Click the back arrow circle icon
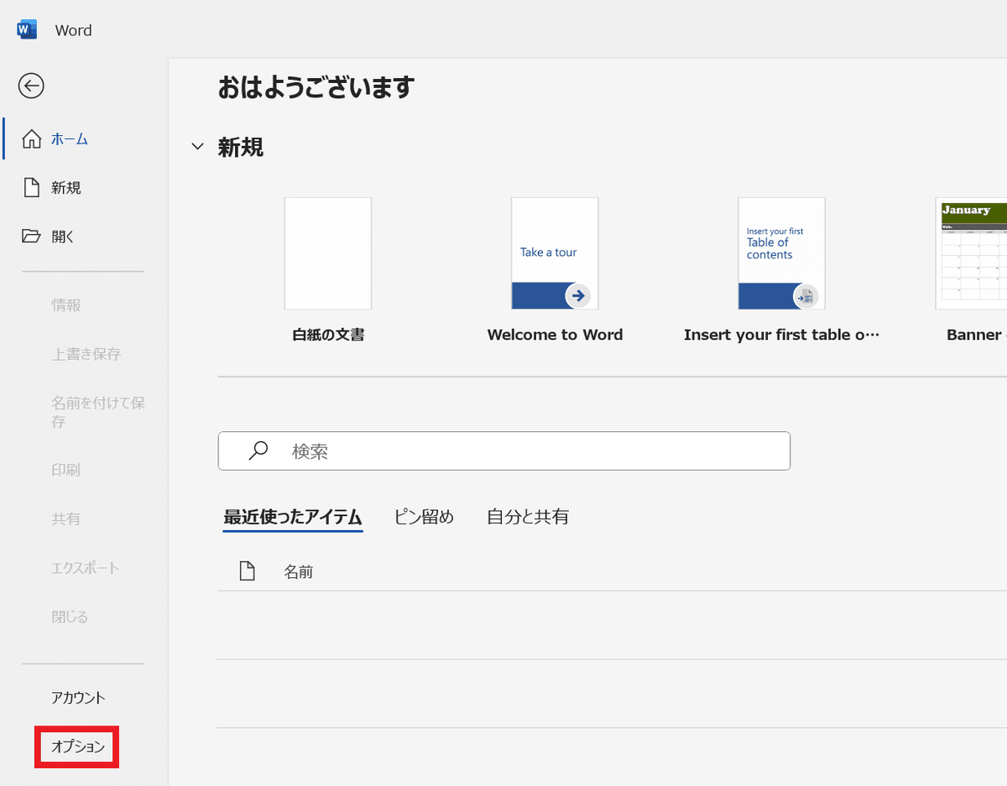Image resolution: width=1007 pixels, height=786 pixels. 31,86
